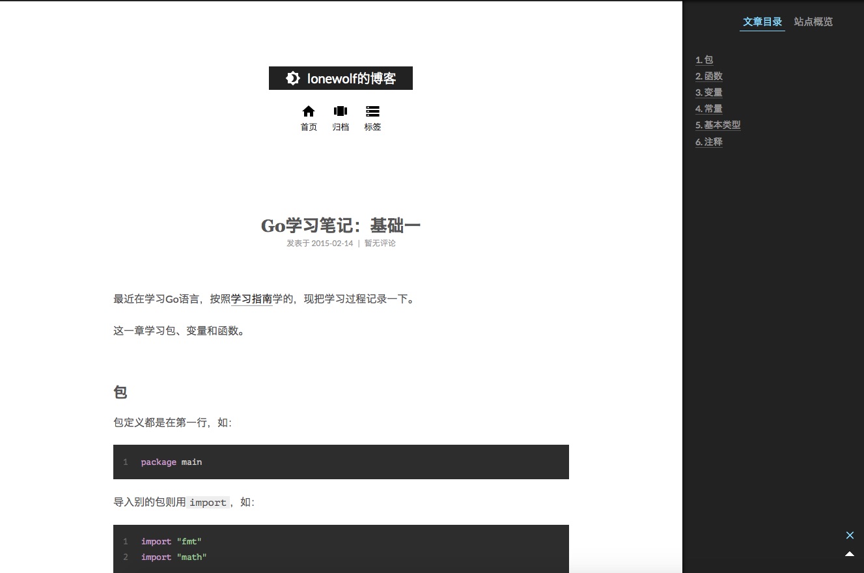The image size is (864, 573).
Task: Switch to the 文章目录 tab
Action: pyautogui.click(x=762, y=21)
